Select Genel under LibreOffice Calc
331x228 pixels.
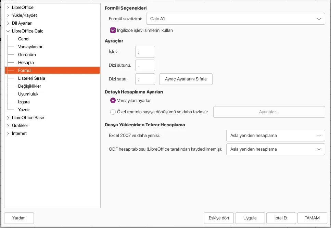tap(24, 39)
